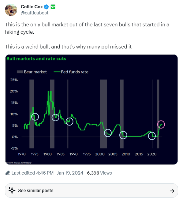The image size is (183, 200).
Task: Open the Bull markets and rate cuts chart image
Action: 91,110
